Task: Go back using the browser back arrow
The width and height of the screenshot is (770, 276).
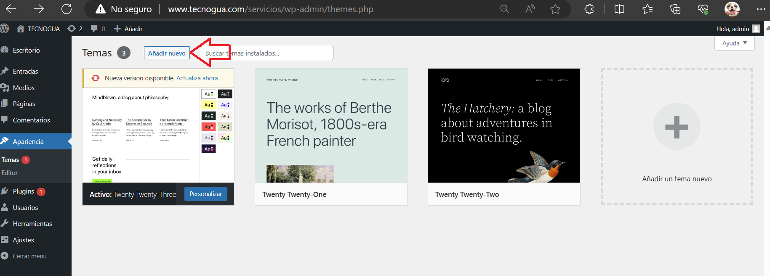Action: click(x=11, y=9)
